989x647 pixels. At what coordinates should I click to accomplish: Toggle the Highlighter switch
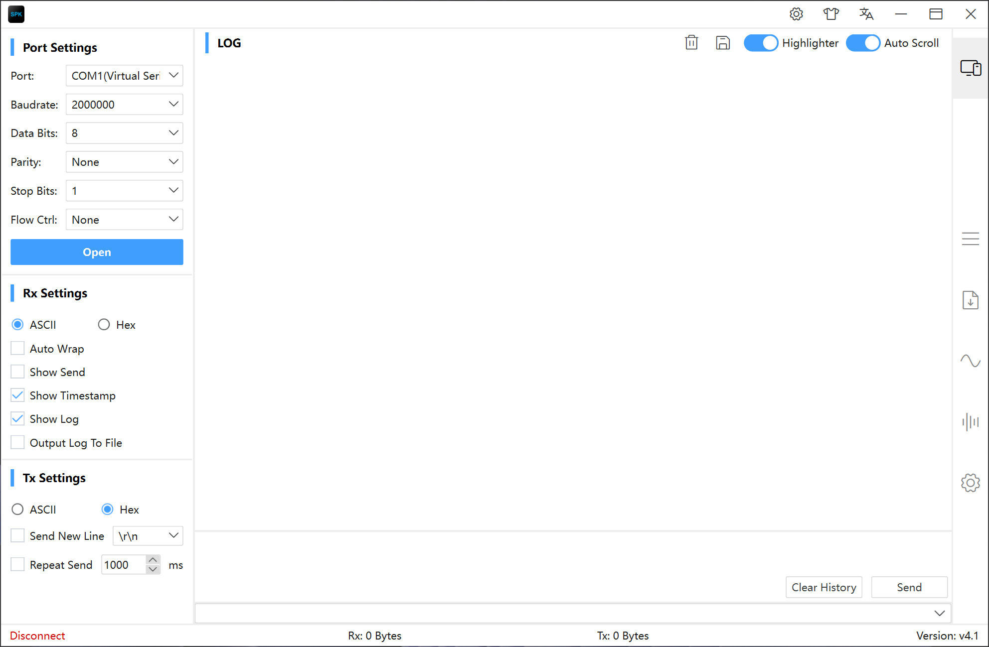click(x=761, y=43)
